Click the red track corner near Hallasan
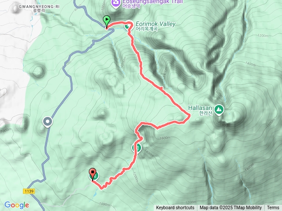 coord(189,115)
